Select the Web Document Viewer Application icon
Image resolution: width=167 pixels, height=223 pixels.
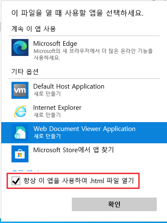coord(20,133)
